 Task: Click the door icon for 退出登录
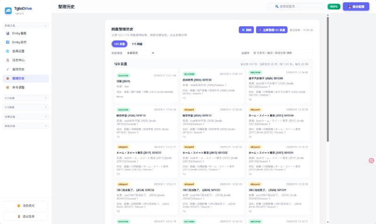tap(19, 216)
